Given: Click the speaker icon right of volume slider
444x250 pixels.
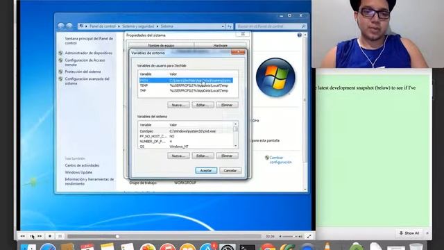Looking at the screenshot, I should pos(300,236).
